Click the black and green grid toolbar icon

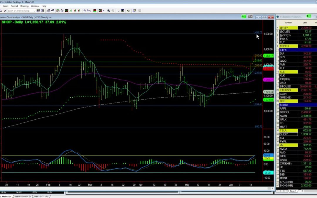tap(100, 11)
